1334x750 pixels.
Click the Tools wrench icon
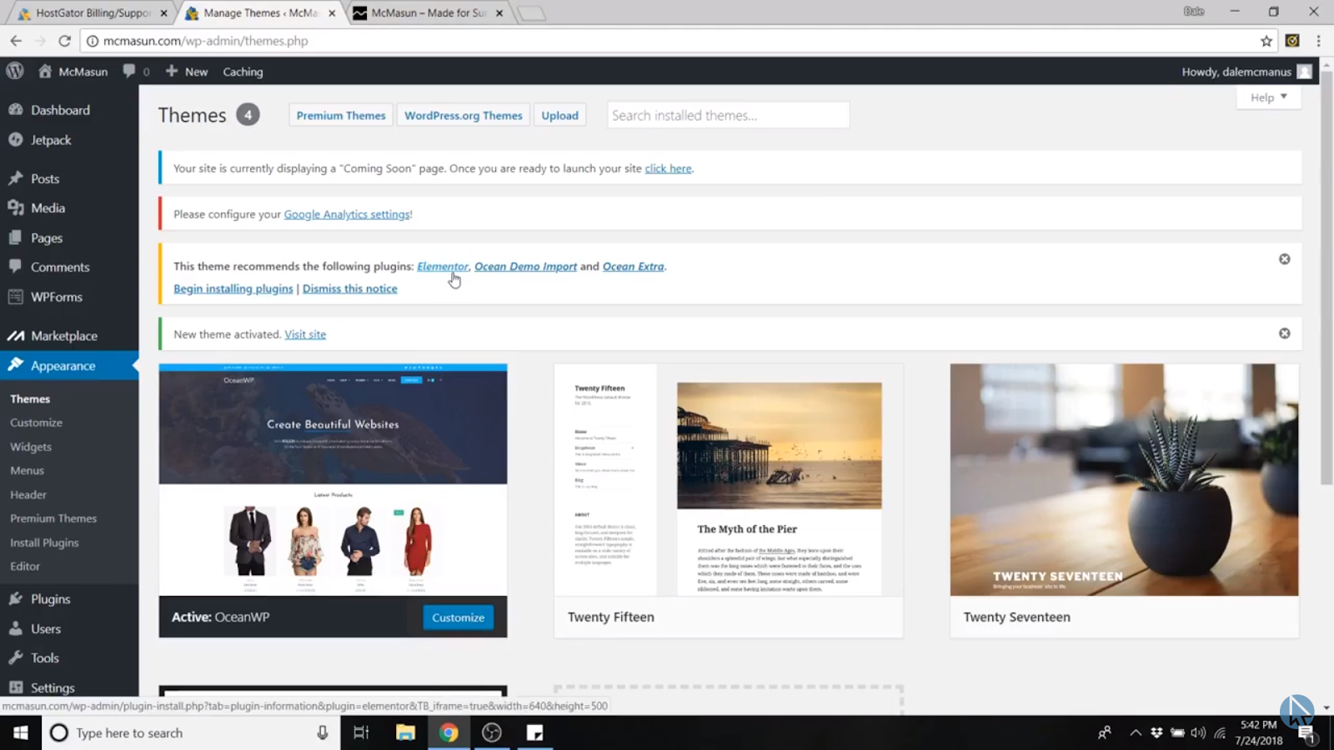(x=16, y=658)
